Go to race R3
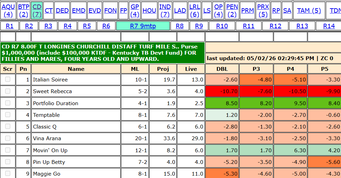The width and height of the screenshot is (341, 178). [48, 26]
